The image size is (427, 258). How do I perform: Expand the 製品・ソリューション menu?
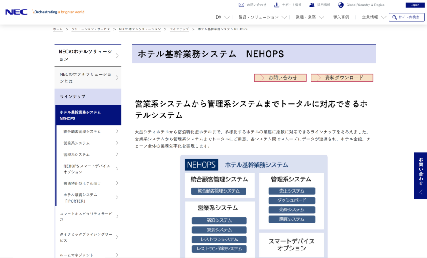pyautogui.click(x=263, y=17)
